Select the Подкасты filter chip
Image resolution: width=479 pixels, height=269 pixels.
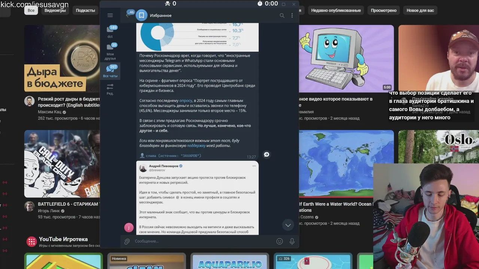(x=85, y=10)
